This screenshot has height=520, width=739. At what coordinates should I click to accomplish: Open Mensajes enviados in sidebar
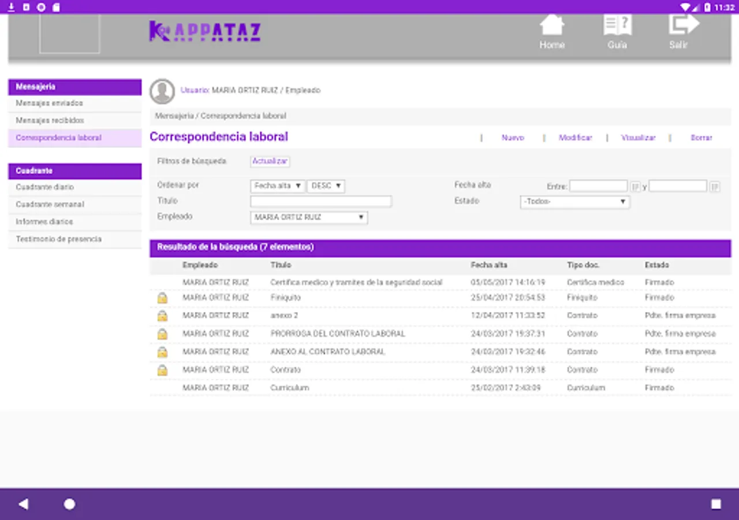point(50,103)
